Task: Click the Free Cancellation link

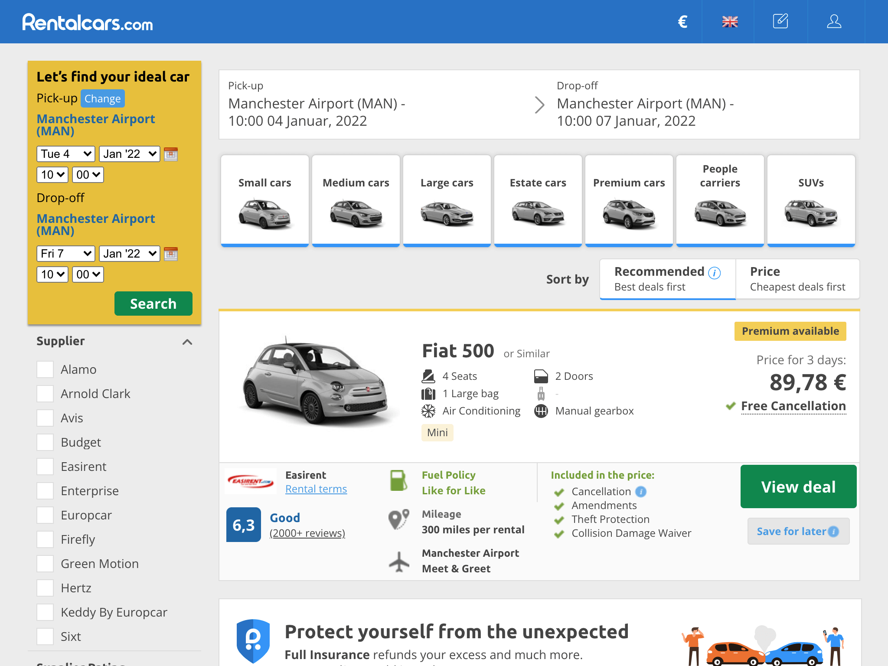Action: (x=793, y=406)
